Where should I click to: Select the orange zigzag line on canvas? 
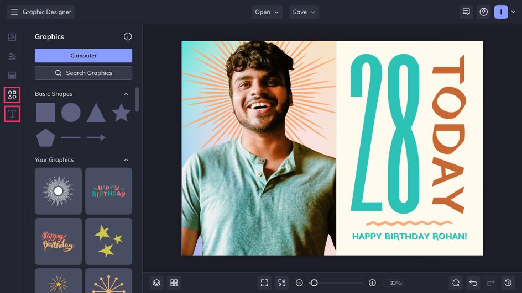[410, 223]
